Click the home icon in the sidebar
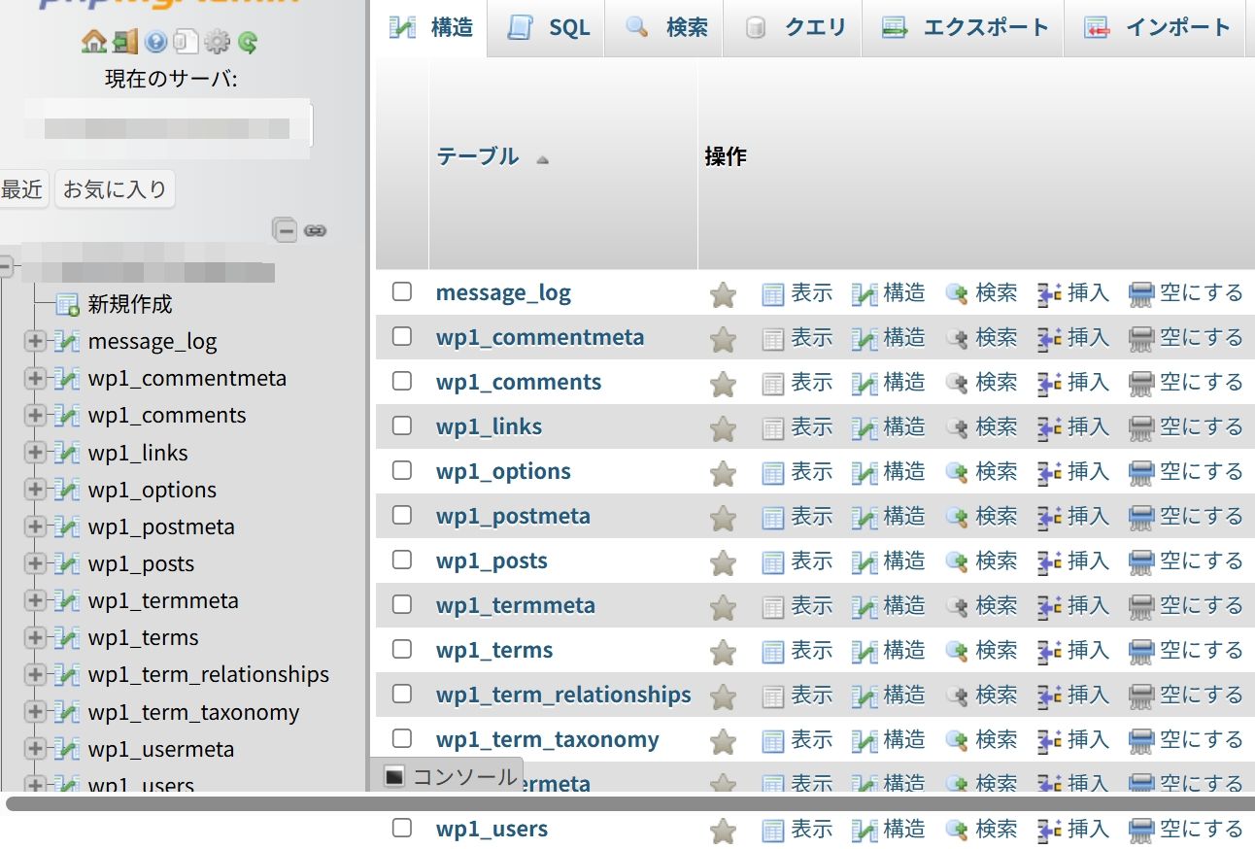Viewport: 1255px width, 849px height. click(x=94, y=42)
